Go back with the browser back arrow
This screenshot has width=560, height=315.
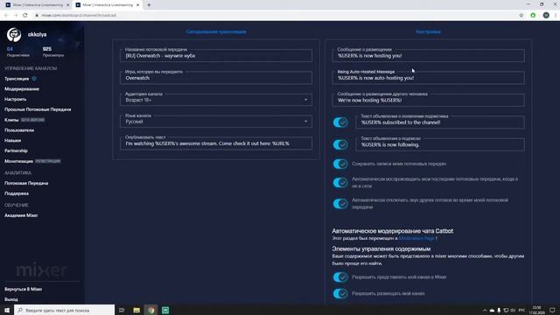click(6, 16)
